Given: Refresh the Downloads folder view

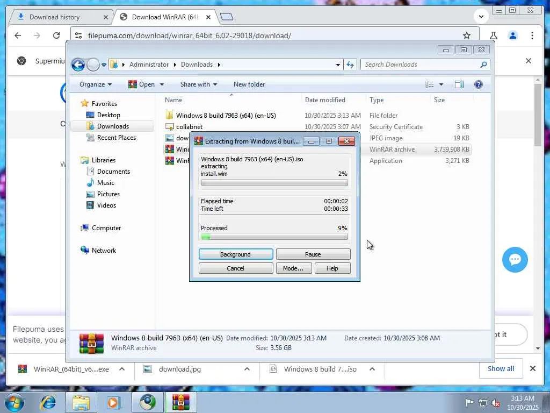Looking at the screenshot, I should pos(350,65).
